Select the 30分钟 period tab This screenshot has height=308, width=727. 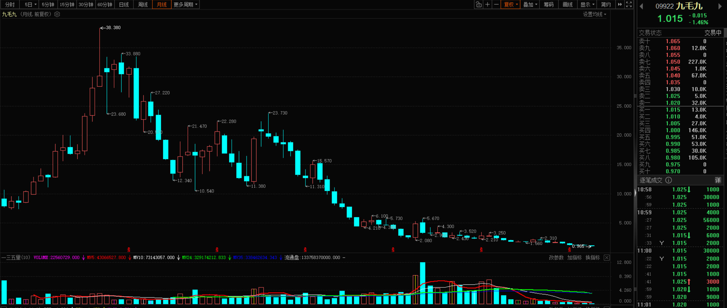click(x=86, y=5)
